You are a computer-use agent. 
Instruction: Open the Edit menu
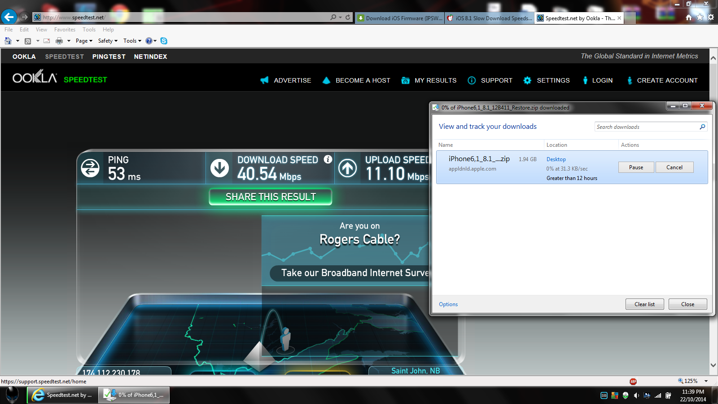[x=24, y=30]
